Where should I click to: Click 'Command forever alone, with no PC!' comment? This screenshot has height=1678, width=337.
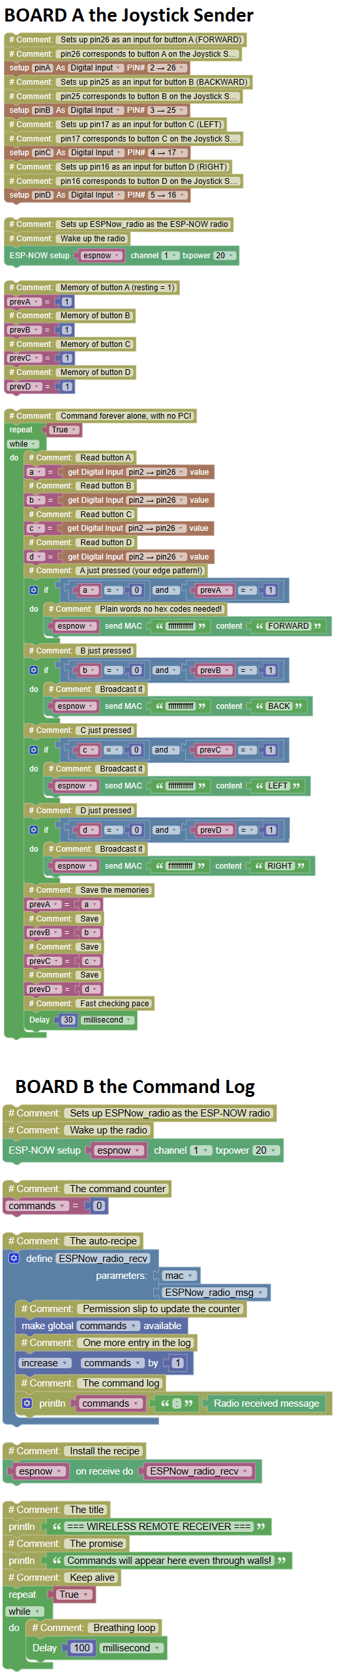[126, 415]
